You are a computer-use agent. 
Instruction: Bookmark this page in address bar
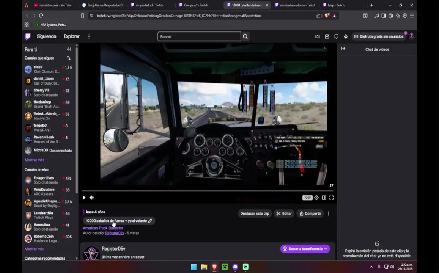pyautogui.click(x=83, y=16)
